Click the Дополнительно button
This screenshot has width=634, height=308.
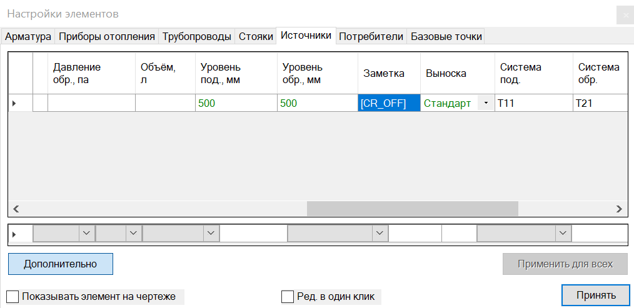pos(61,264)
